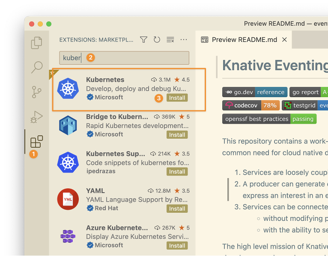This screenshot has width=328, height=256.
Task: Click the YAML extension icon
Action: tap(68, 199)
